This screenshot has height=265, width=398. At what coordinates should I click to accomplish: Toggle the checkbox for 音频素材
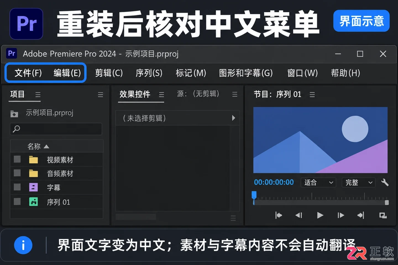point(17,173)
